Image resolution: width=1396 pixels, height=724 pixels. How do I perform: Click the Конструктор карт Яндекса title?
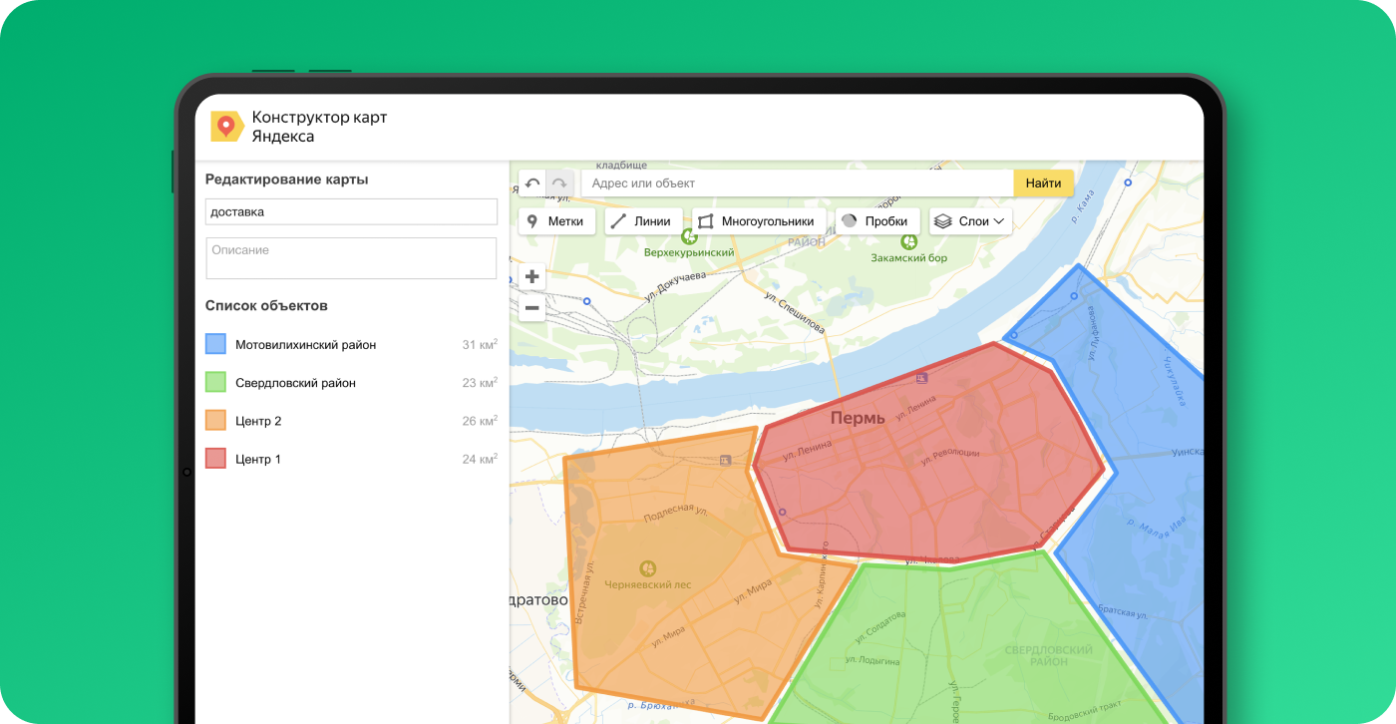click(319, 127)
